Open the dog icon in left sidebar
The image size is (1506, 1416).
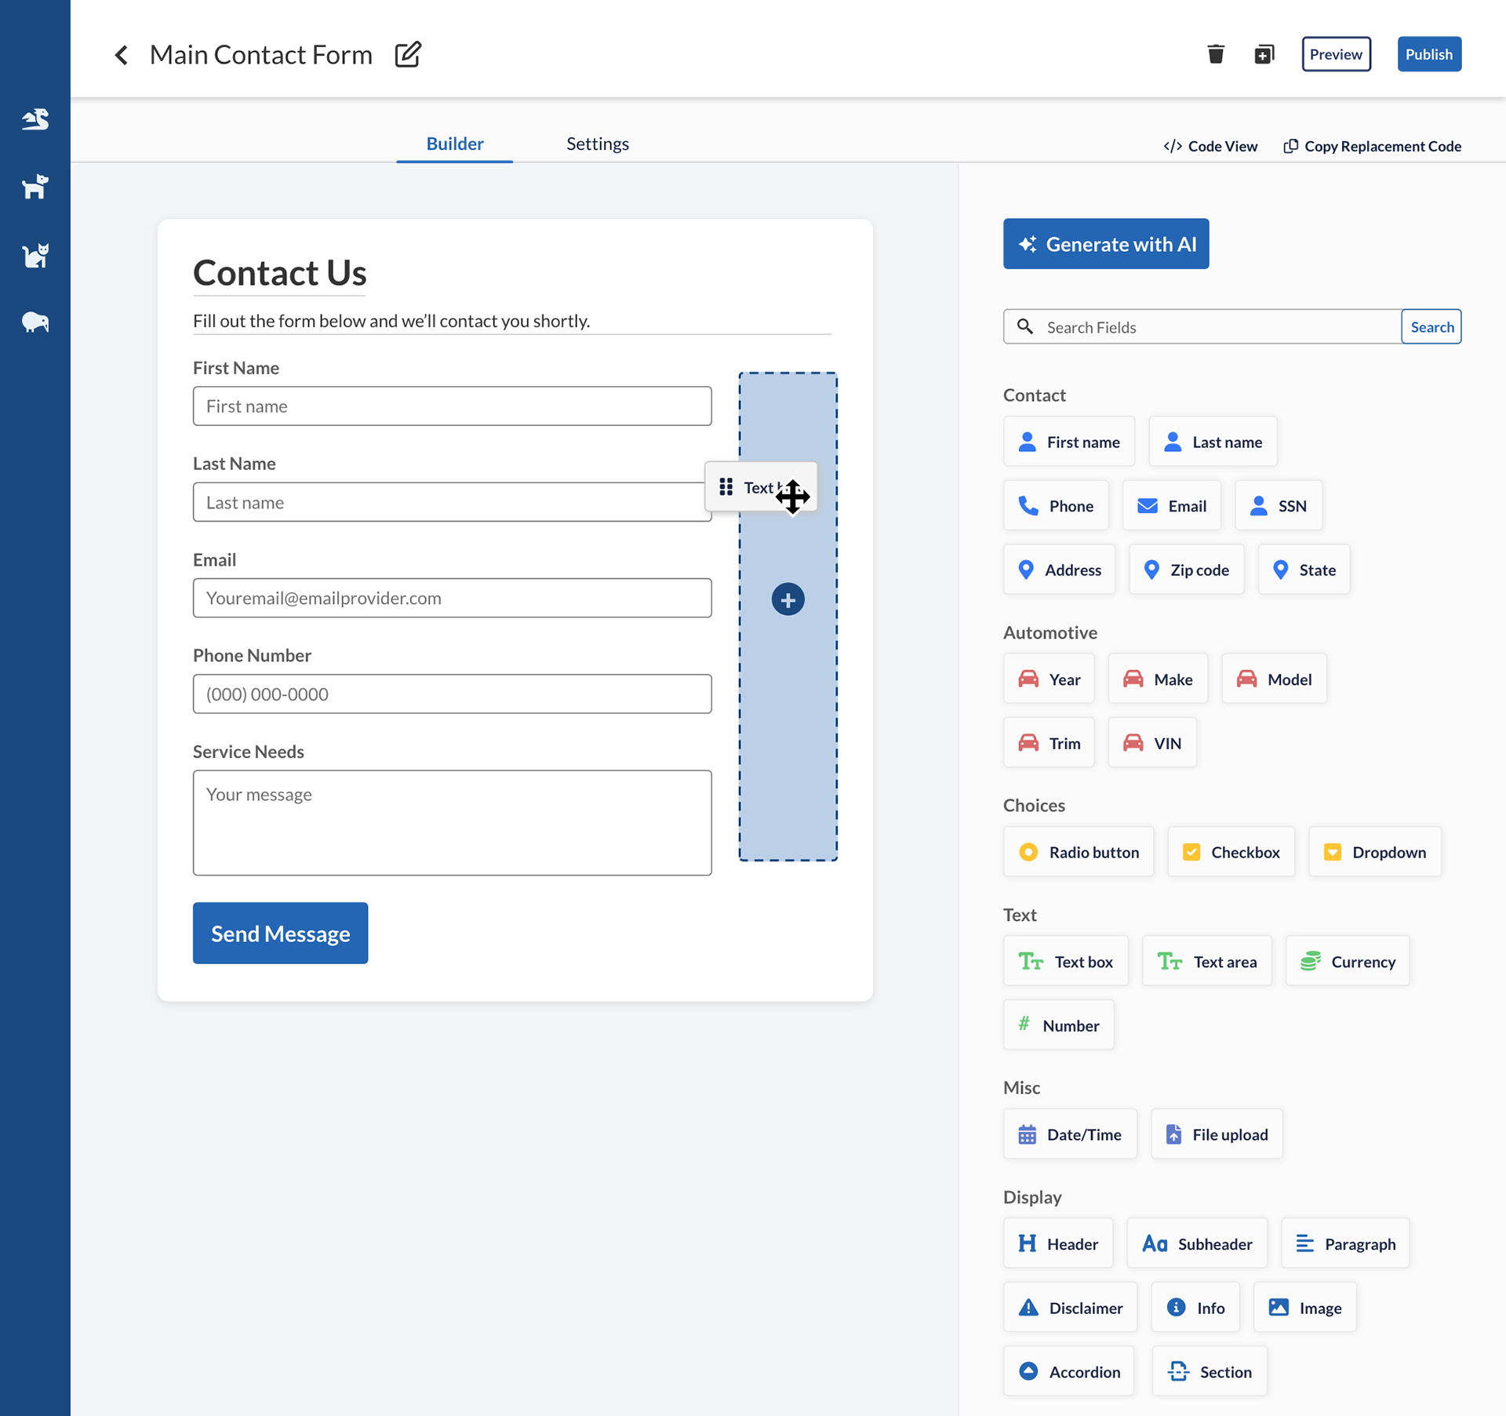coord(35,187)
